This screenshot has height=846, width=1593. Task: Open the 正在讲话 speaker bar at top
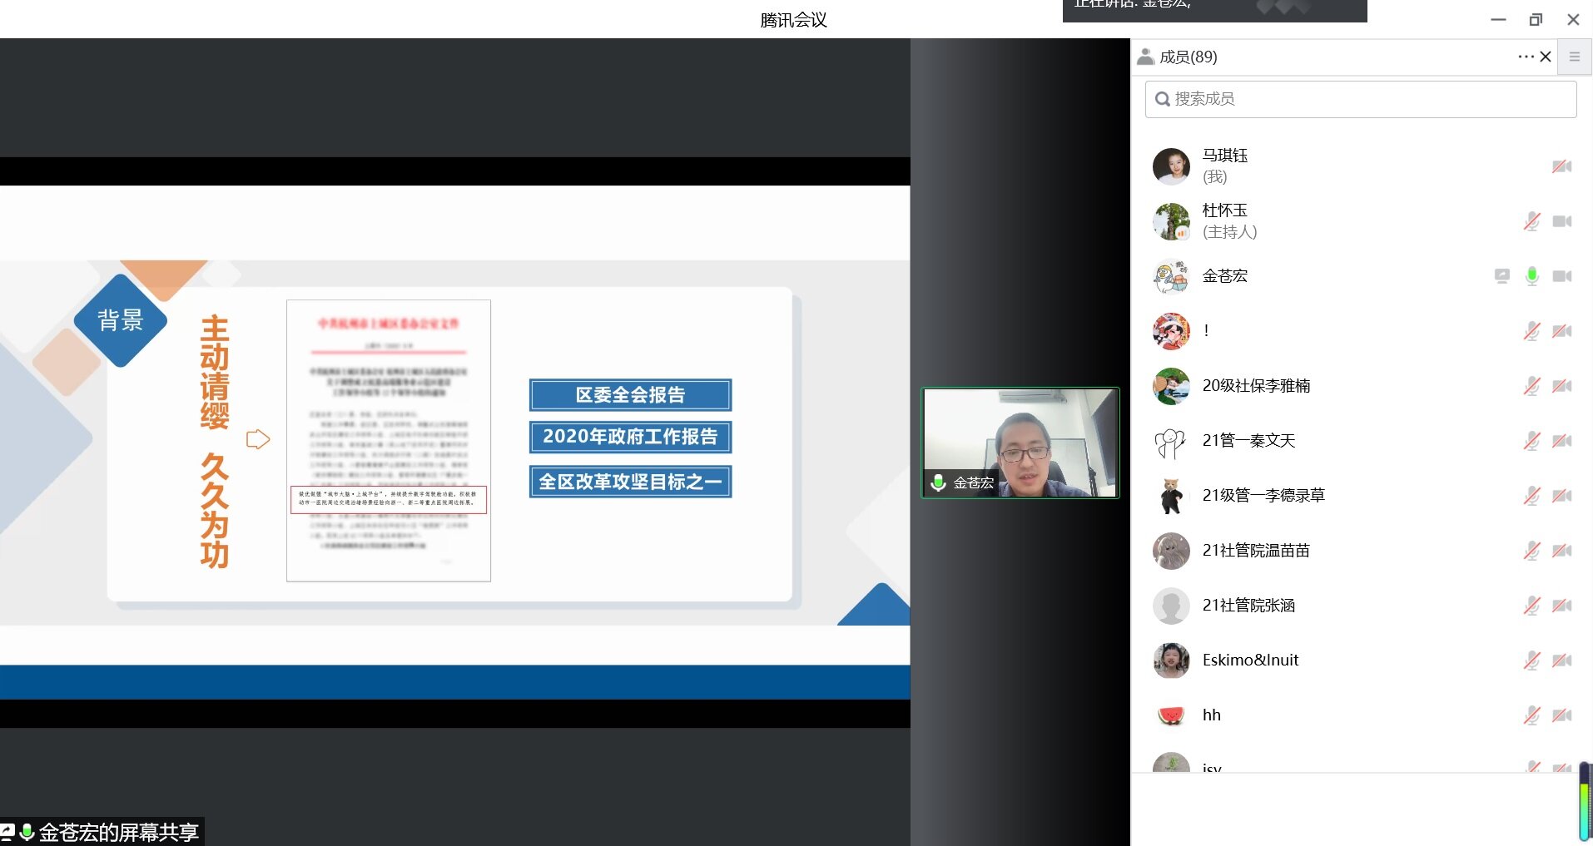point(1213,8)
